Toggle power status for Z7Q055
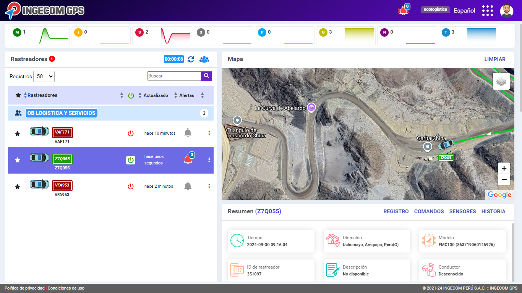The width and height of the screenshot is (522, 293). [131, 160]
